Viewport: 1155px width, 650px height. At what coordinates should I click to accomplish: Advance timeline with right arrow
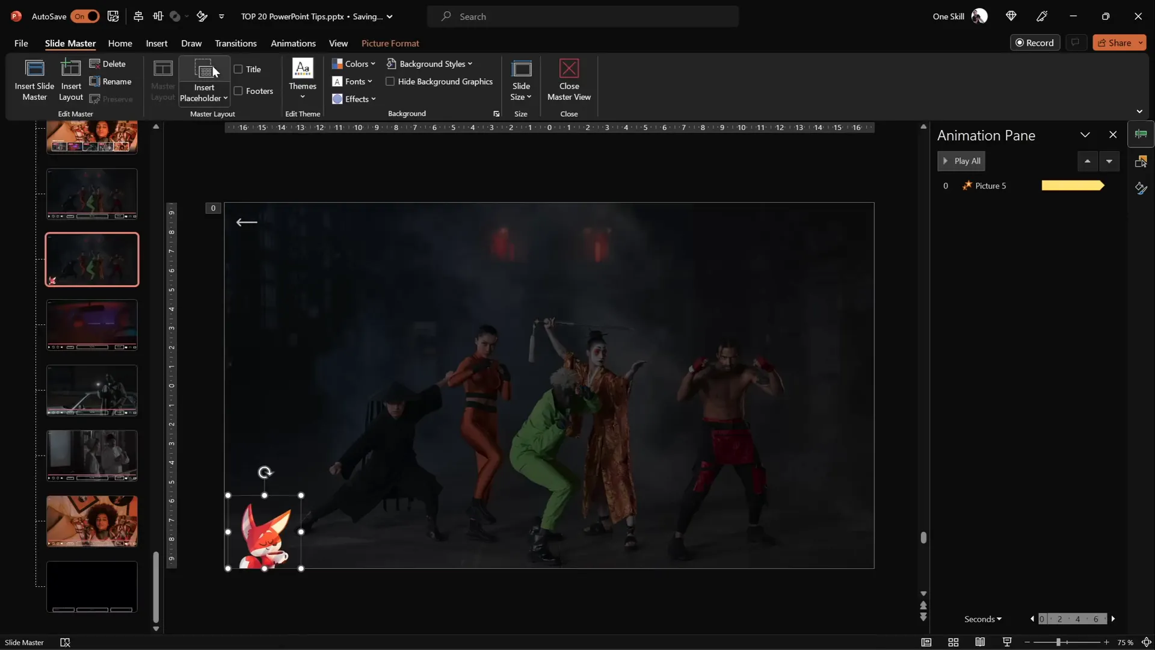click(1113, 619)
